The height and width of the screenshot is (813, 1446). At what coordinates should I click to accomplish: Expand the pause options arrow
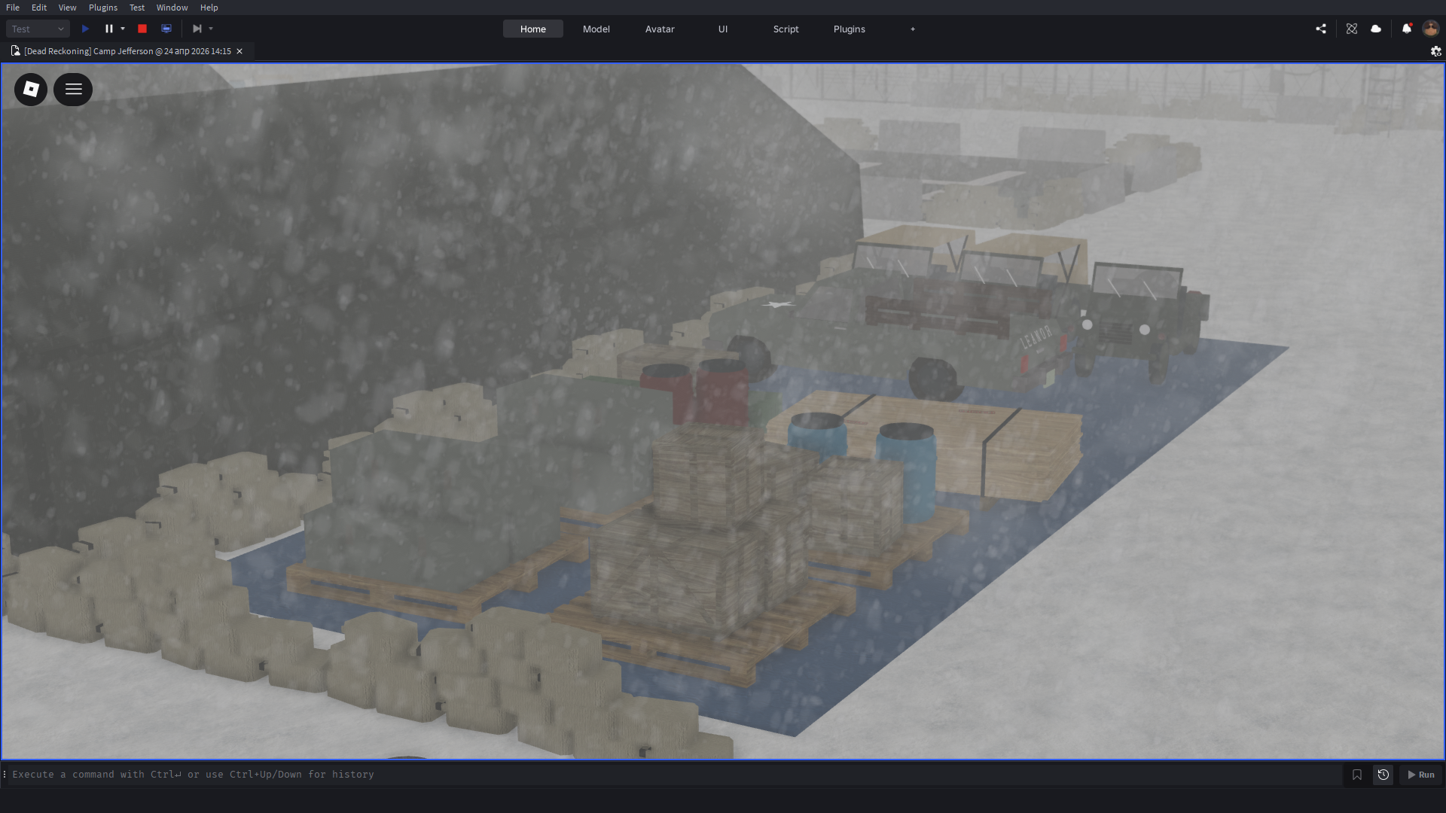pyautogui.click(x=123, y=29)
